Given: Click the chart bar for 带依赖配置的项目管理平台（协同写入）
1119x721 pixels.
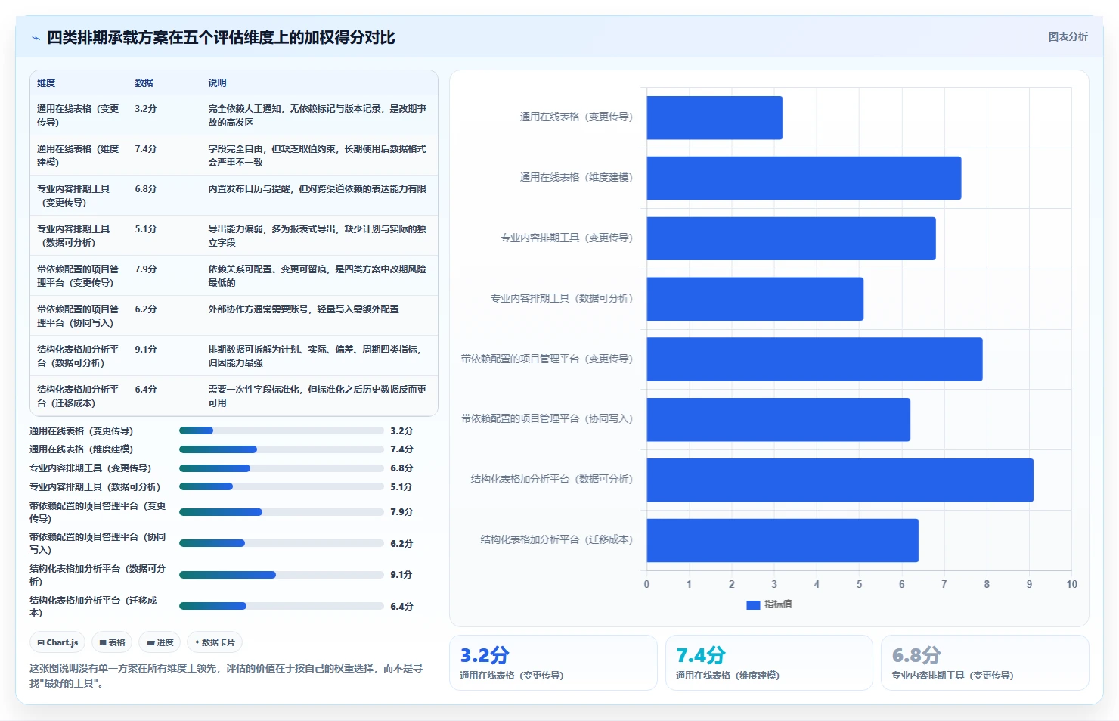Looking at the screenshot, I should click(779, 419).
